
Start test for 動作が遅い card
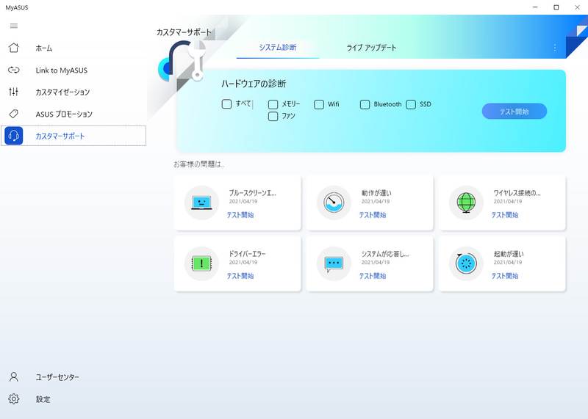(373, 215)
